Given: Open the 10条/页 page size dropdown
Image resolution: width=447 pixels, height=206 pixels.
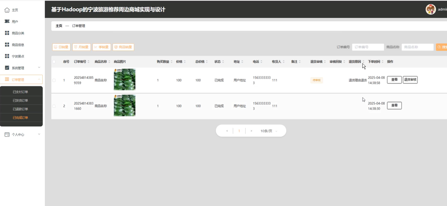Looking at the screenshot, I should [269, 131].
